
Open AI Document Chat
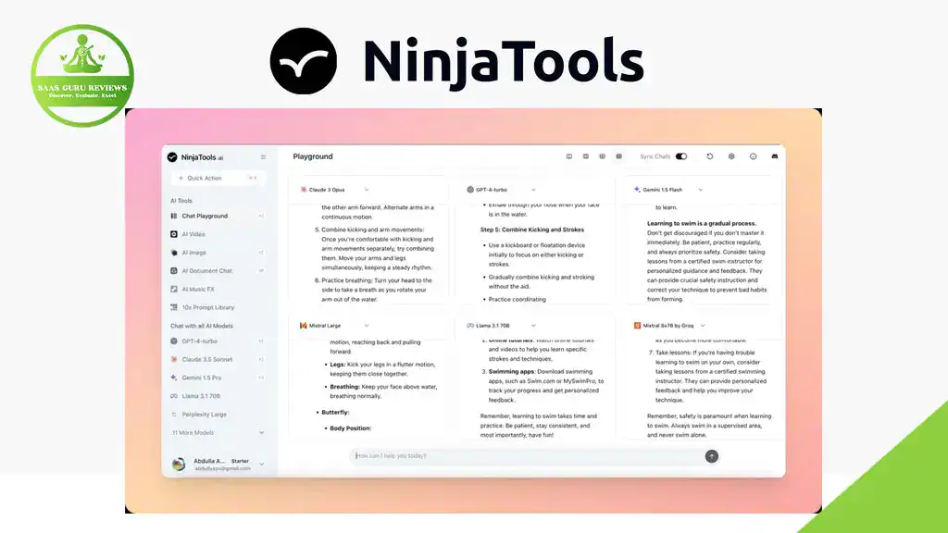(206, 271)
